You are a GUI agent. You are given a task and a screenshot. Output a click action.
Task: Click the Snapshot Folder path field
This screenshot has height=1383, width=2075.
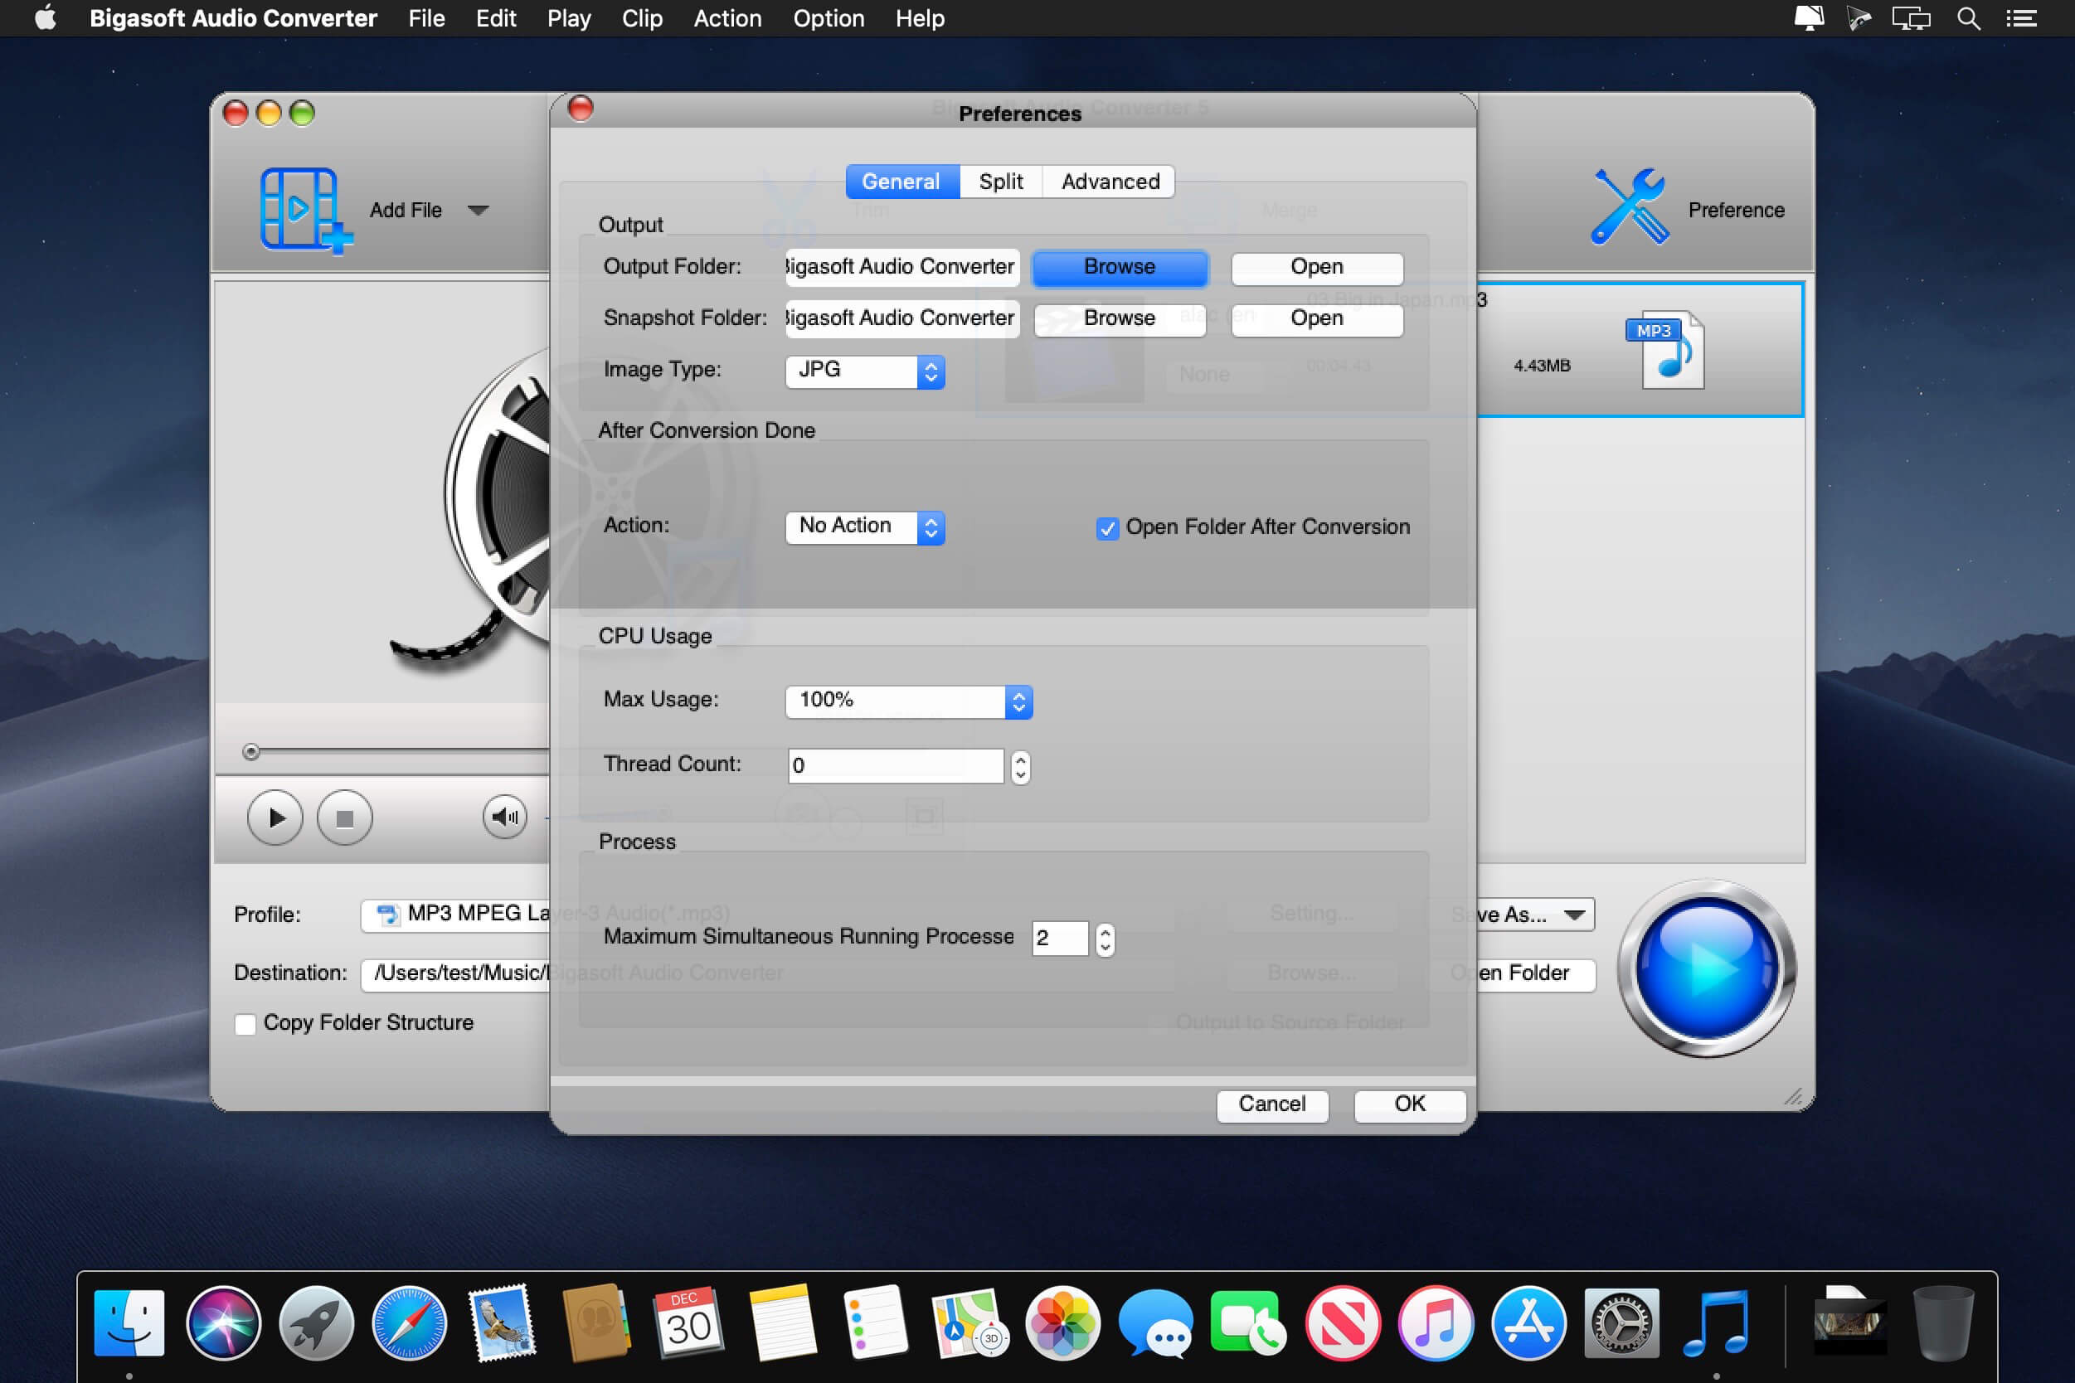pos(902,318)
